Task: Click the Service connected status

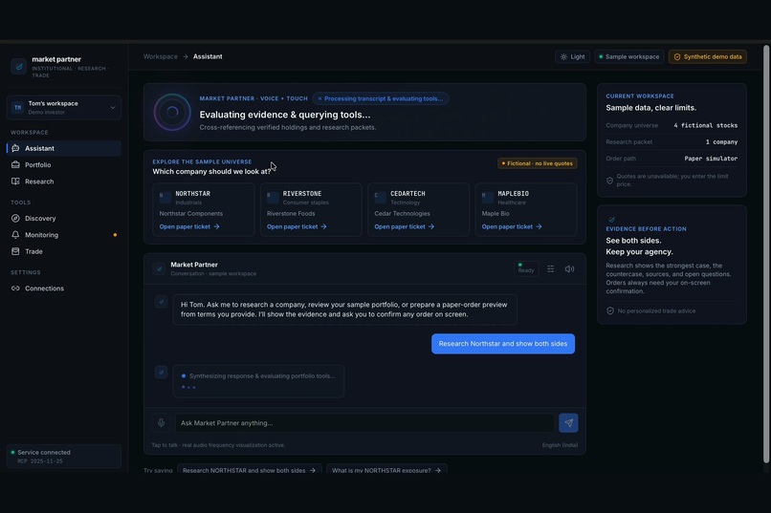Action: (x=64, y=457)
